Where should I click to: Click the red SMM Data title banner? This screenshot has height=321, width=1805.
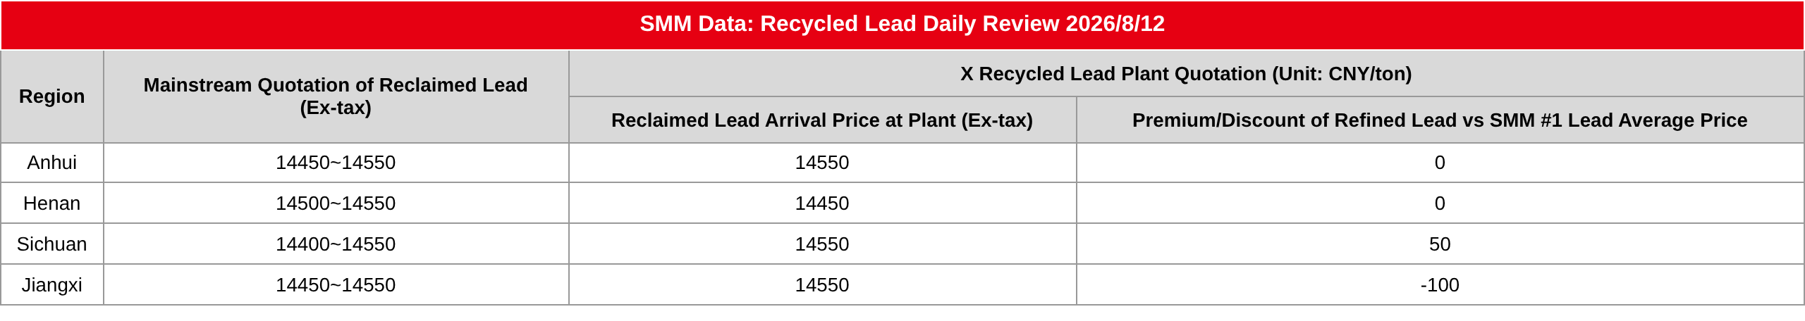pyautogui.click(x=902, y=25)
